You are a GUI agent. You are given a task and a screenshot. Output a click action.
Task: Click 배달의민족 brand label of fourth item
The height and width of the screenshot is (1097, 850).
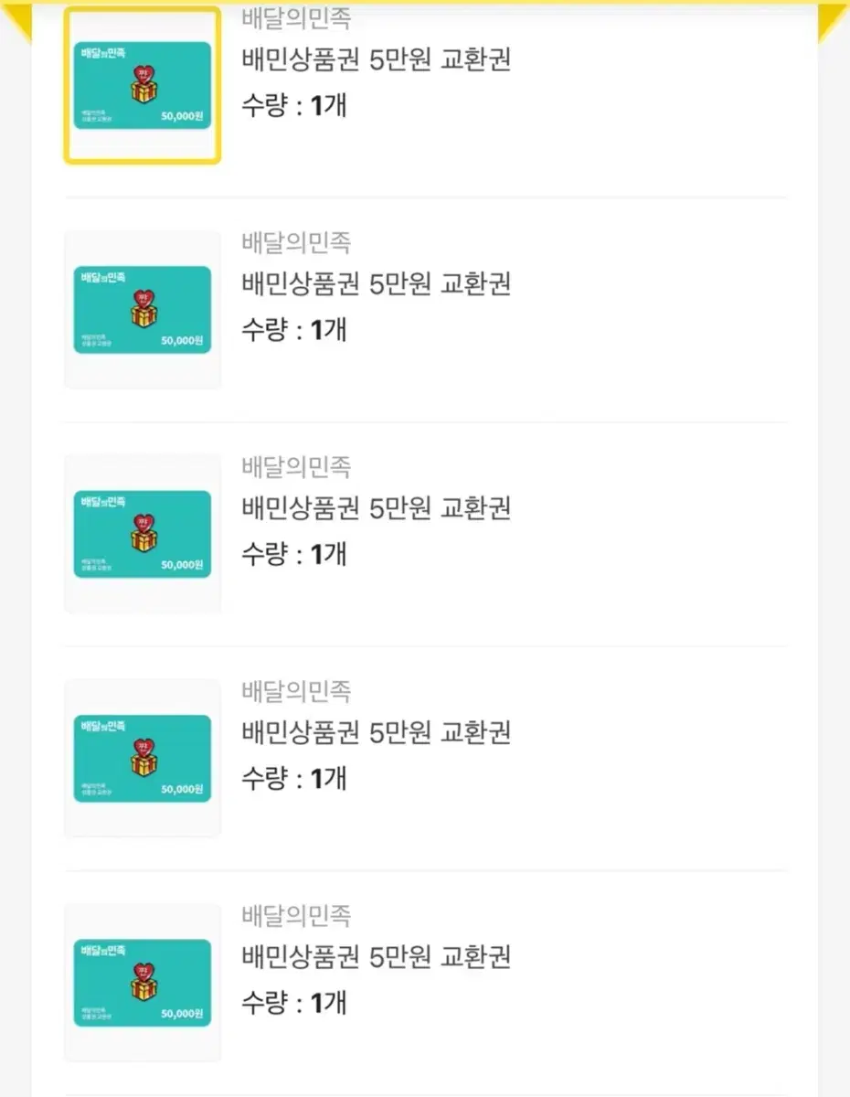coord(296,692)
